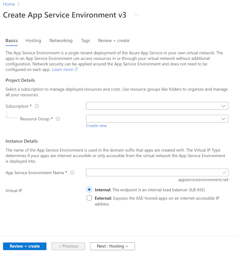Open the Tags tab
This screenshot has width=238, height=253.
click(x=86, y=40)
